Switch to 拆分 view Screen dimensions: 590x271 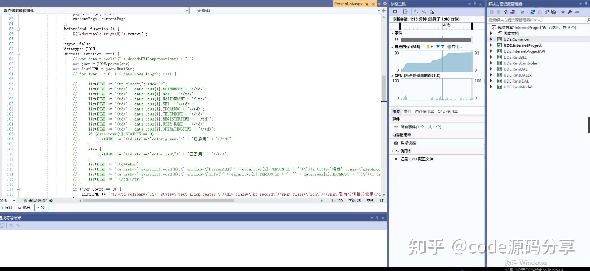(x=25, y=208)
